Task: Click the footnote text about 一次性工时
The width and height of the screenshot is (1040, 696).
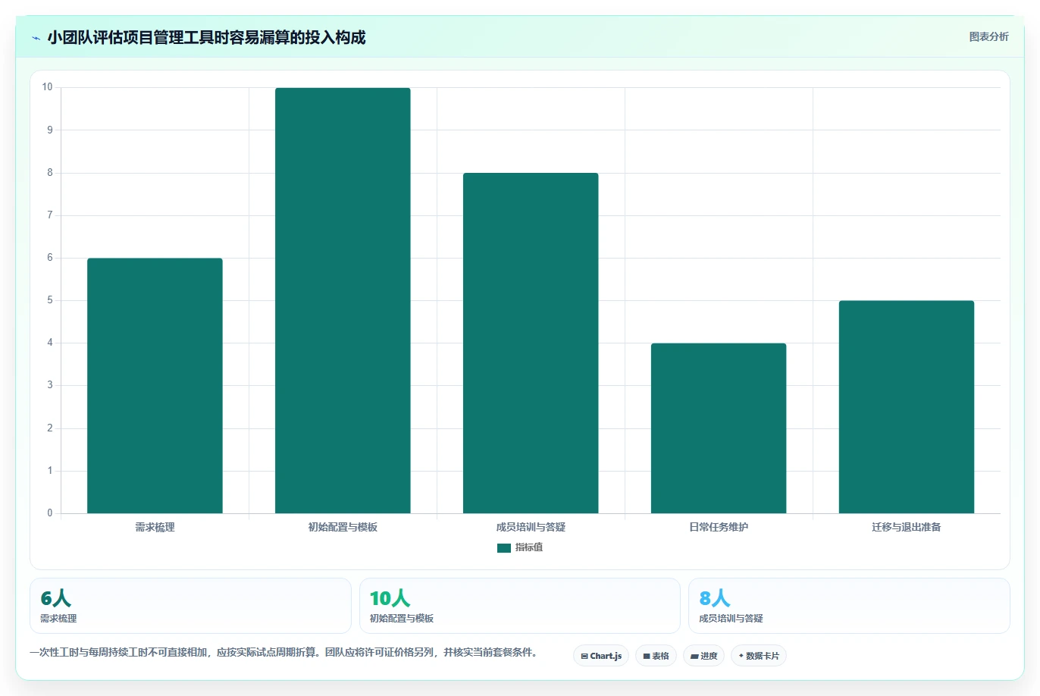Action: point(283,652)
